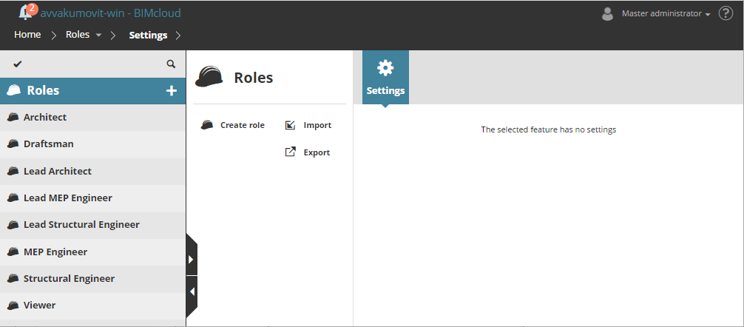The width and height of the screenshot is (744, 327).
Task: Click the Export icon
Action: click(291, 152)
